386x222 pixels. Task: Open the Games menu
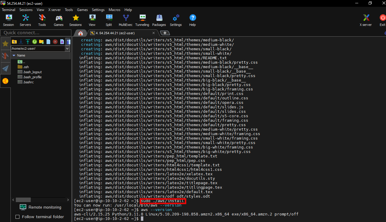(x=82, y=10)
